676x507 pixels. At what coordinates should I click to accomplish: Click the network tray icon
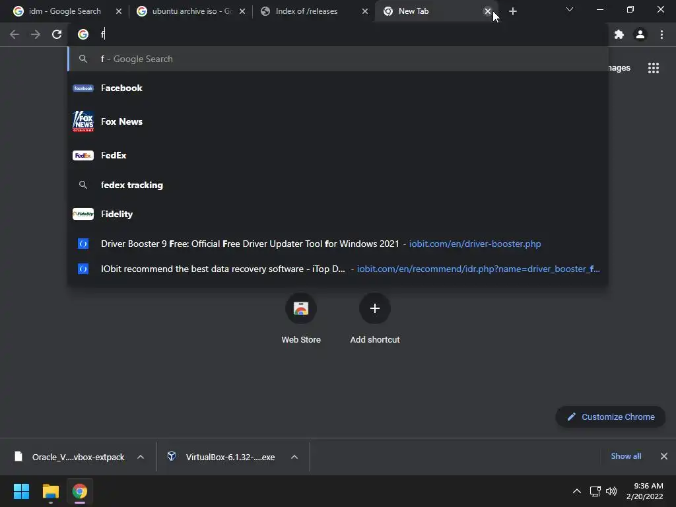(x=595, y=491)
